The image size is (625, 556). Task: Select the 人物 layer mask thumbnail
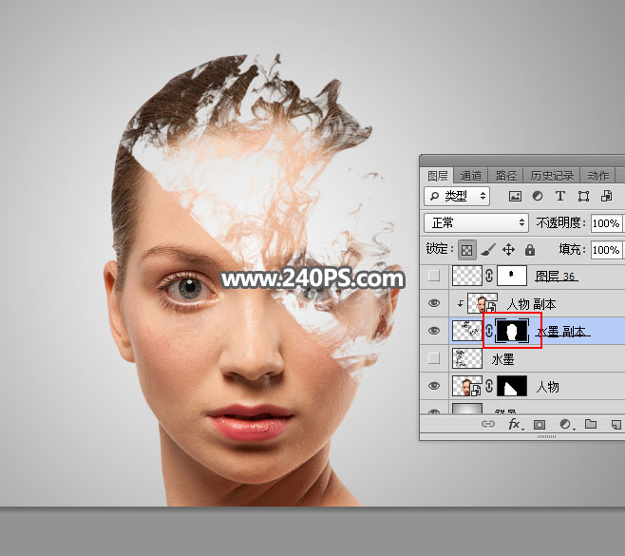pos(512,386)
